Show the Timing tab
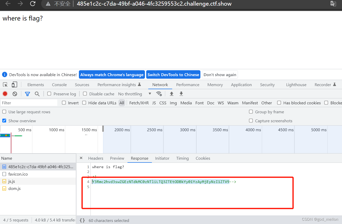 pyautogui.click(x=182, y=158)
